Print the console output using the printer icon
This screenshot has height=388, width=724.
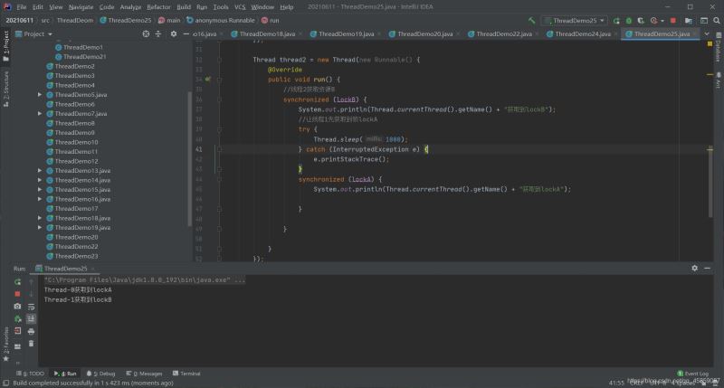point(31,331)
